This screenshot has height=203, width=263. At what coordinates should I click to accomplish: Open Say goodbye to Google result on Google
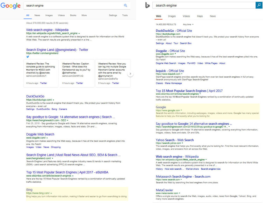pyautogui.click(x=70, y=117)
